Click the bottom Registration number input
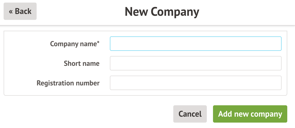Screen dimensions: 295x128 195,83
